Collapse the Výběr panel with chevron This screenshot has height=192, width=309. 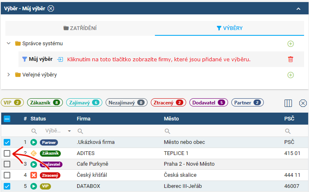click(298, 9)
